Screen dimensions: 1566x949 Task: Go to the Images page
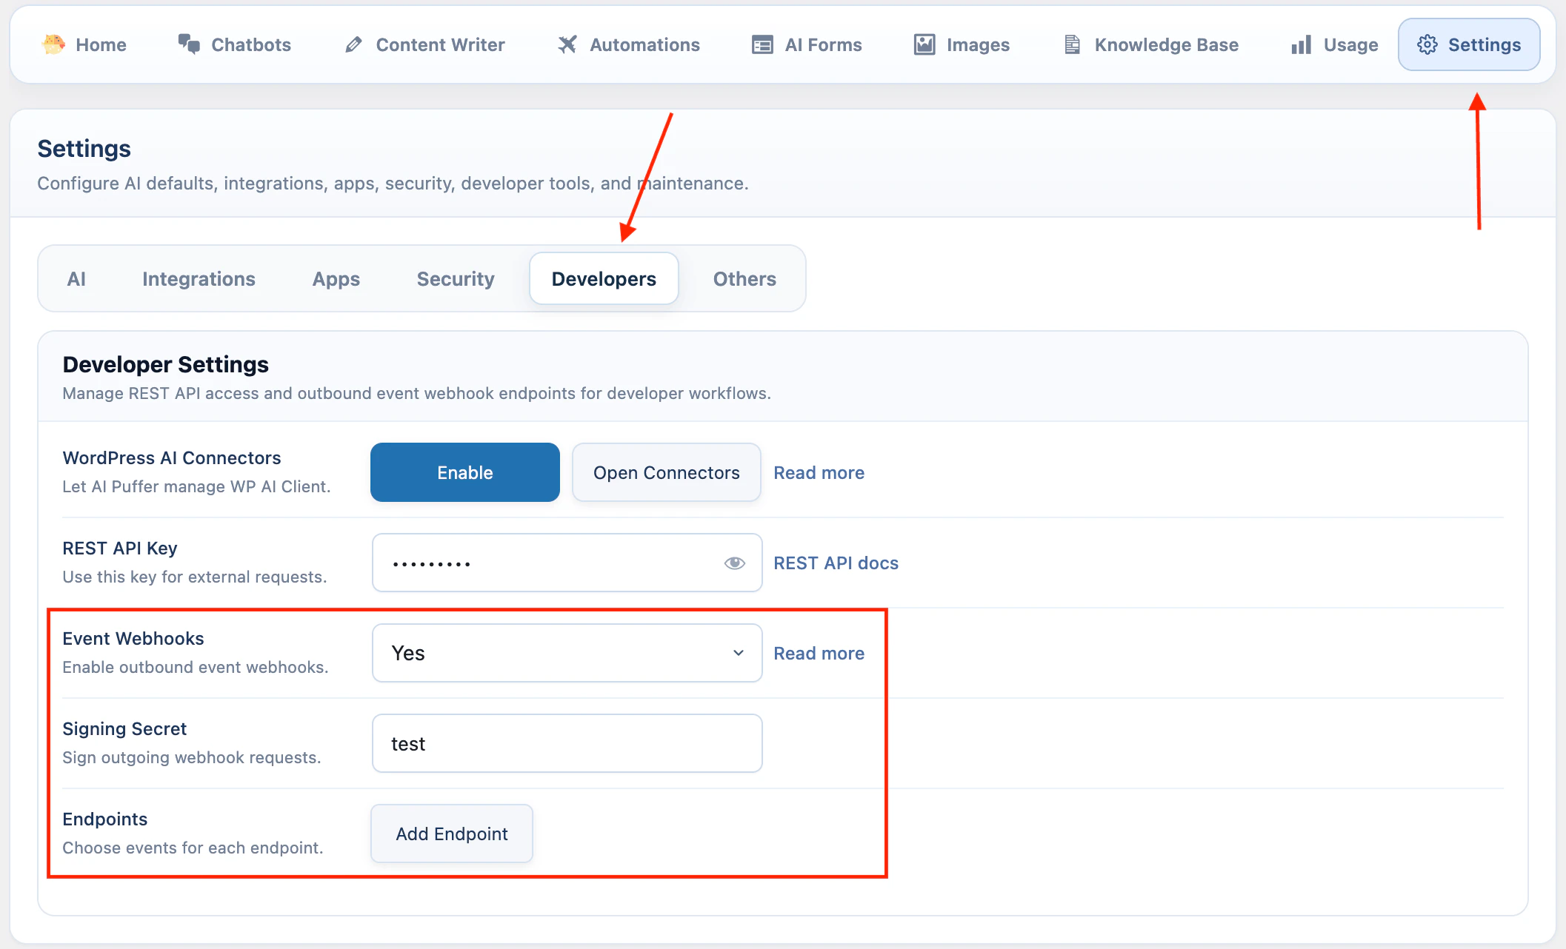tap(962, 44)
